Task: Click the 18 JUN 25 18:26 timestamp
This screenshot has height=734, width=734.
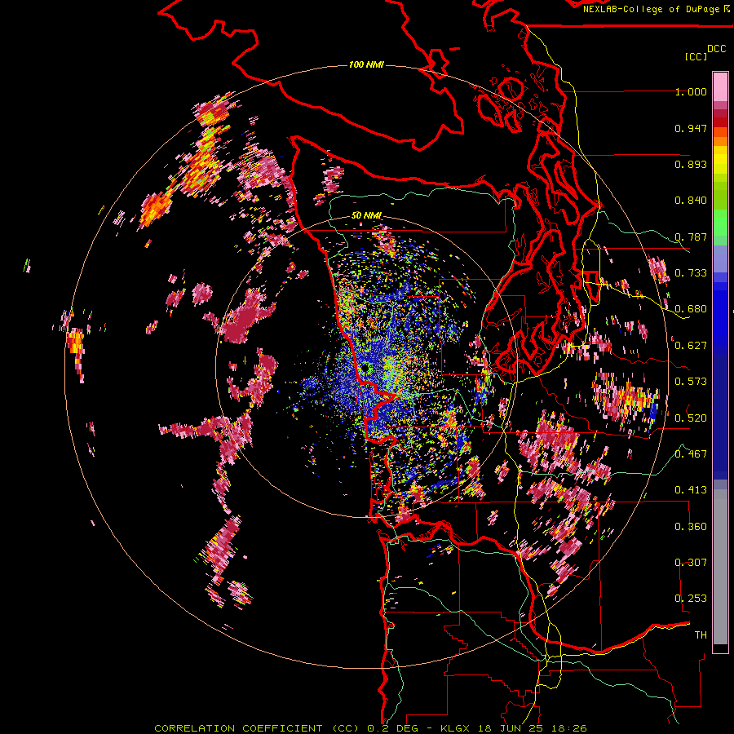Action: tap(533, 728)
